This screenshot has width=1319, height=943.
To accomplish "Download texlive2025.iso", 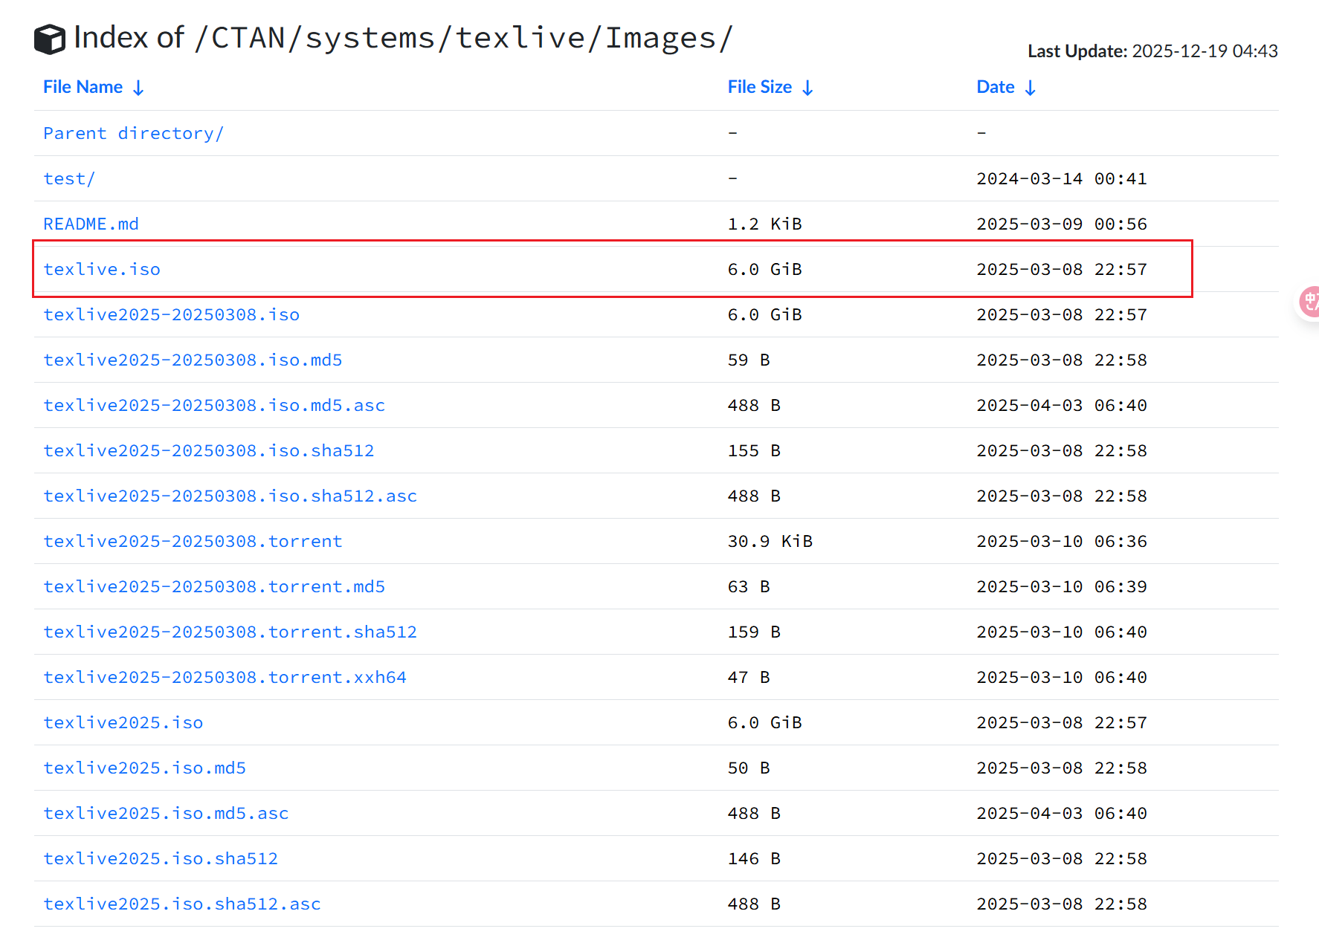I will (123, 722).
